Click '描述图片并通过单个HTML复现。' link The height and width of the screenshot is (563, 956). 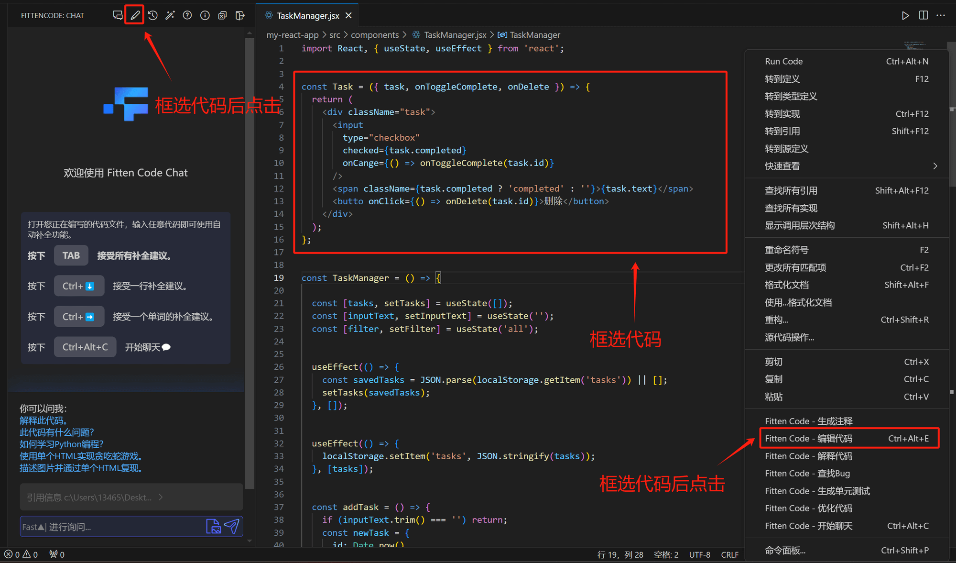tap(82, 468)
